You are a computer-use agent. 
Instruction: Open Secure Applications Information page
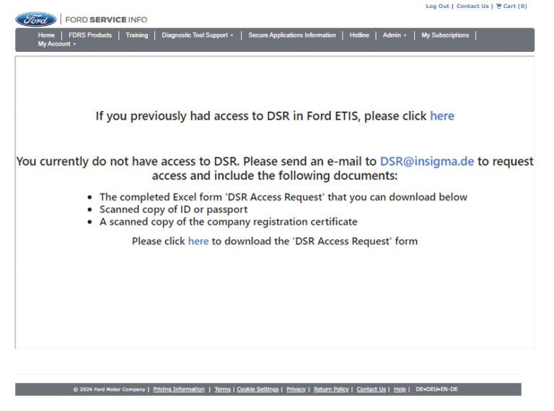(x=292, y=35)
